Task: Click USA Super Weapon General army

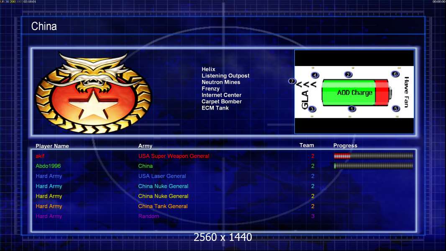Action: pos(174,156)
